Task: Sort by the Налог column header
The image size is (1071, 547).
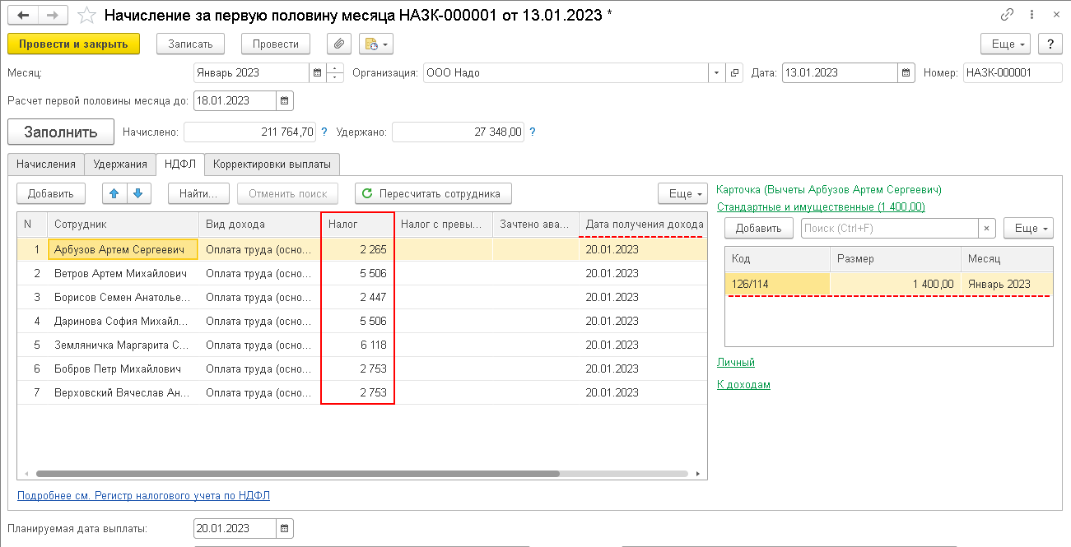Action: (357, 224)
